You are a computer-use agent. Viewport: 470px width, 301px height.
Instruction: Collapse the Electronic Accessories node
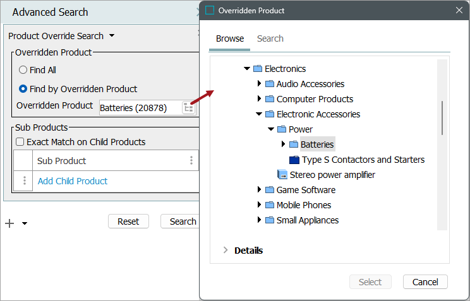point(259,114)
